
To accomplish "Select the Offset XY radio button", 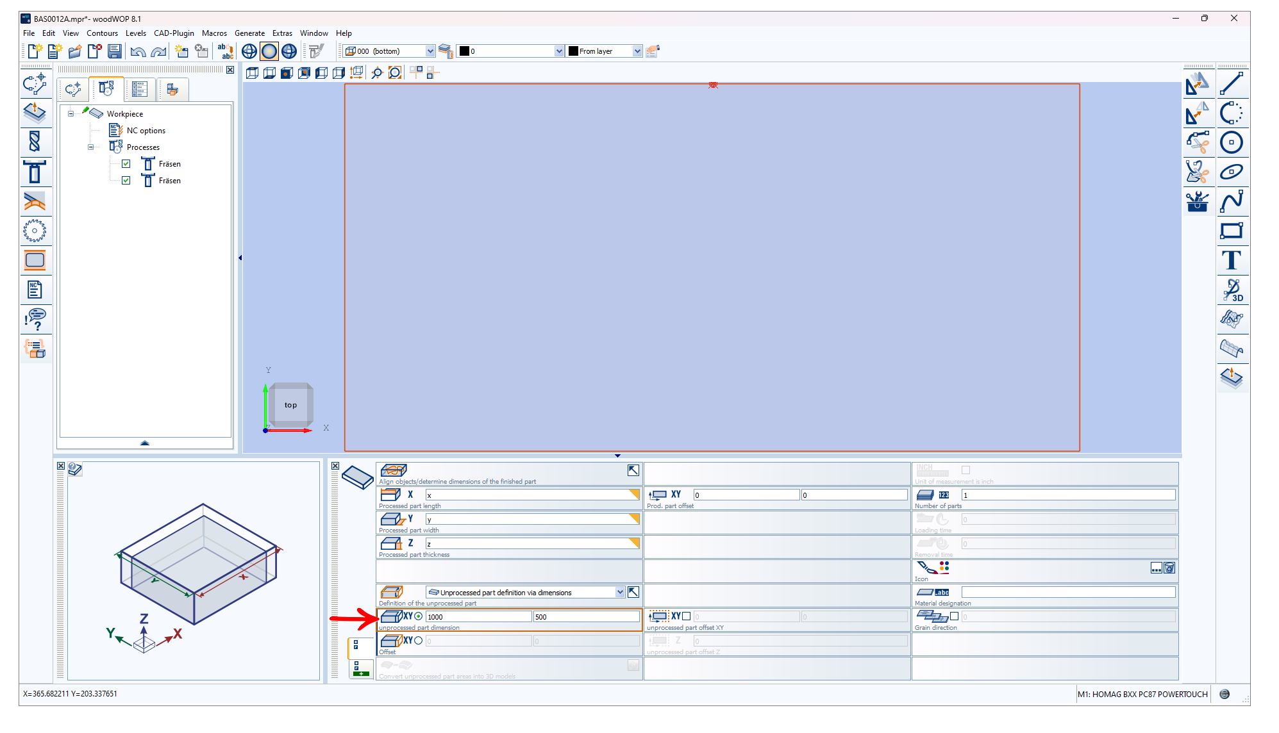I will click(419, 641).
